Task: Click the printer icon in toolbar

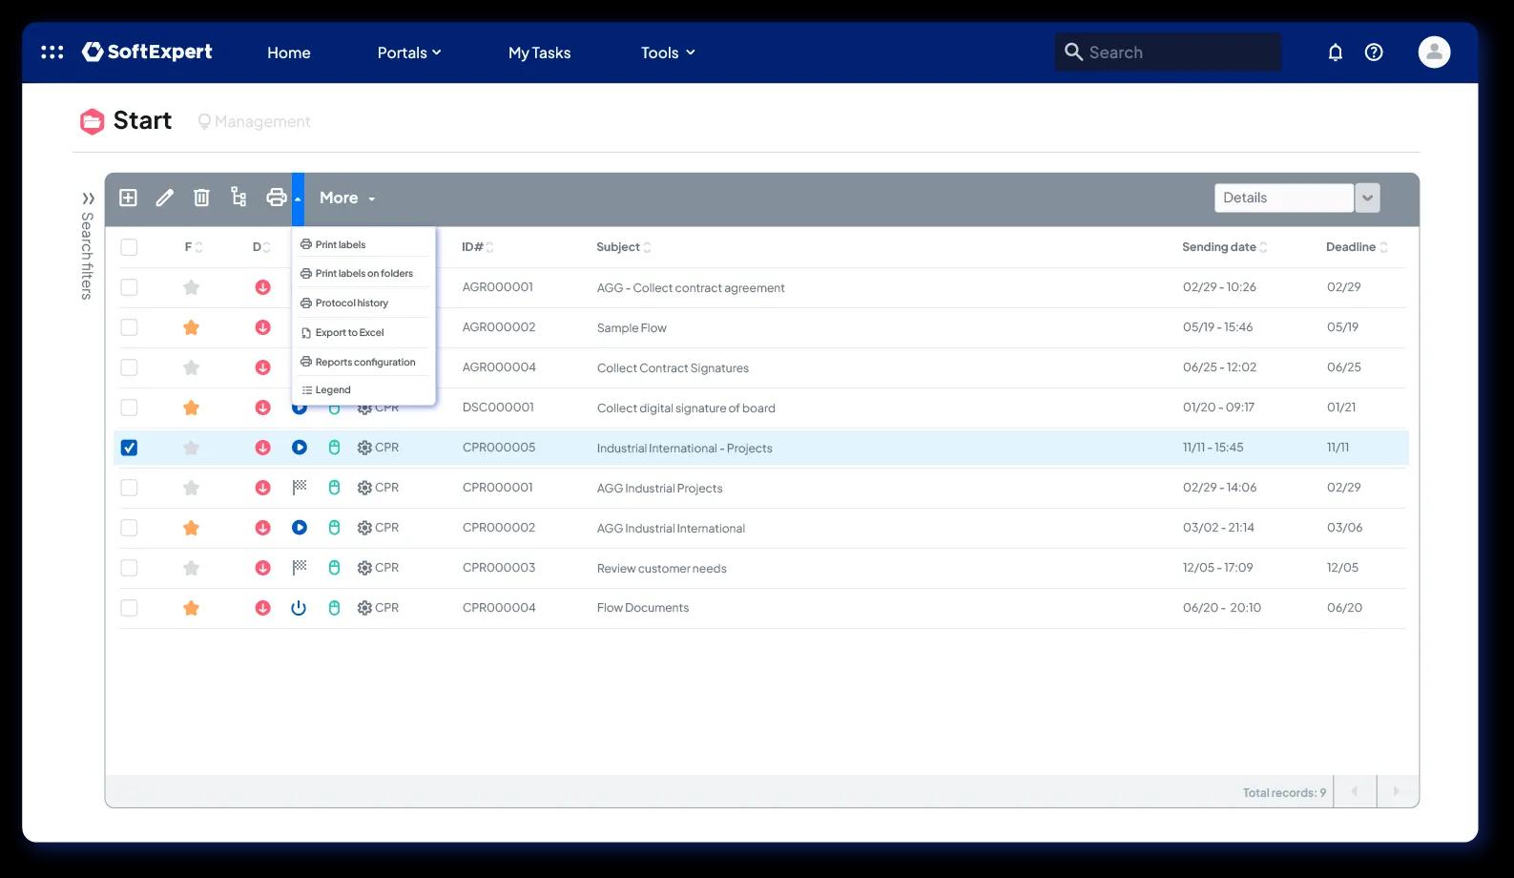Action: coord(277,198)
